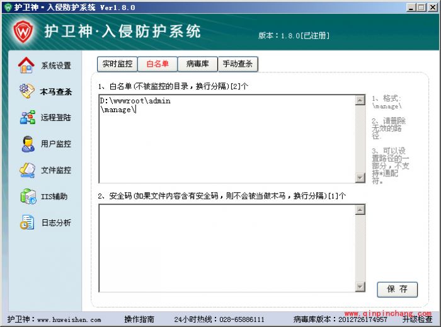Click the 安全码 box scroll down arrow

click(360, 287)
